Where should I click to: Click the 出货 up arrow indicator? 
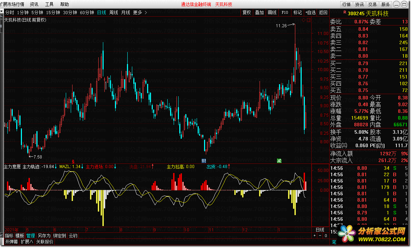coord(229,167)
